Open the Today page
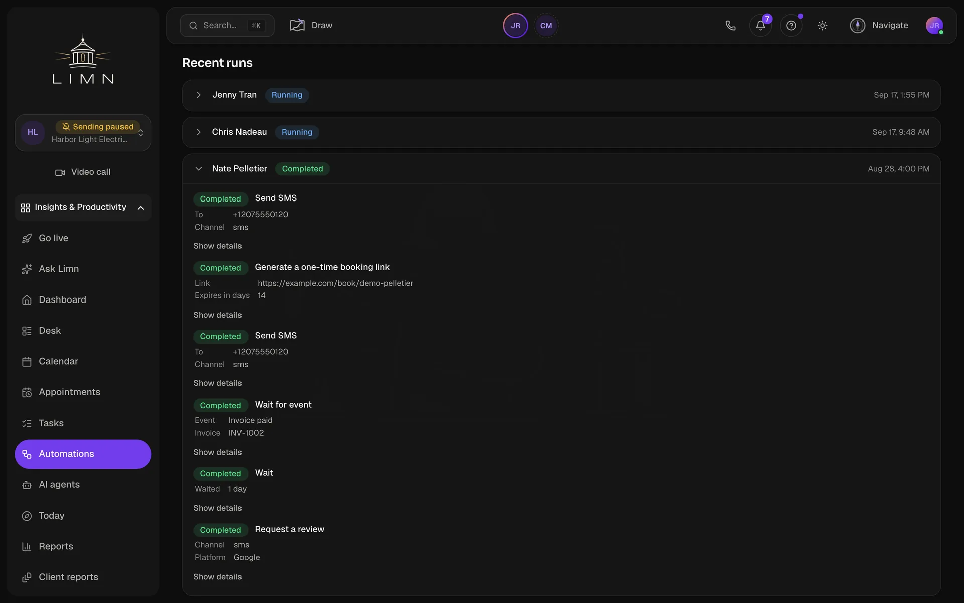This screenshot has height=603, width=964. [83, 516]
